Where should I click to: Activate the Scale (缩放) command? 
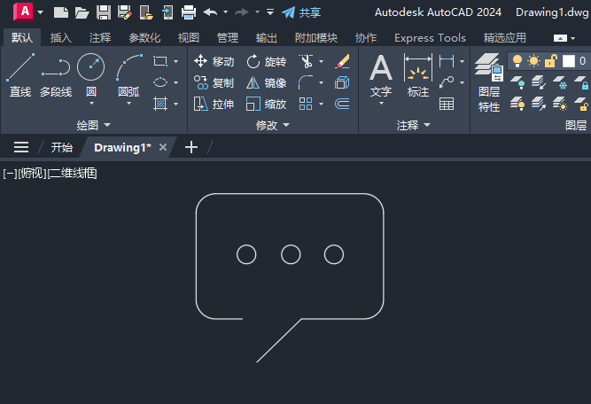[266, 104]
